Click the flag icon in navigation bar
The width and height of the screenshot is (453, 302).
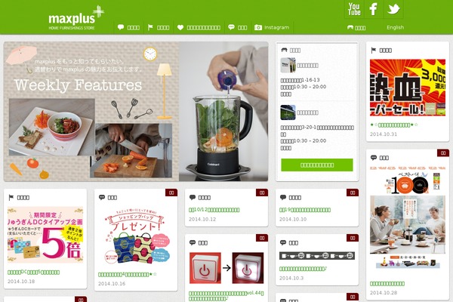[150, 27]
